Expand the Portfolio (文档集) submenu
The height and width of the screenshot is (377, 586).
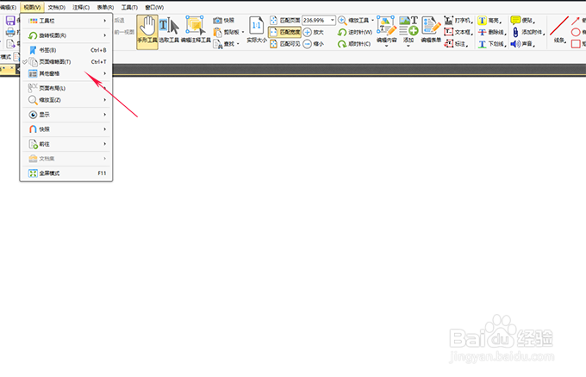click(x=65, y=159)
